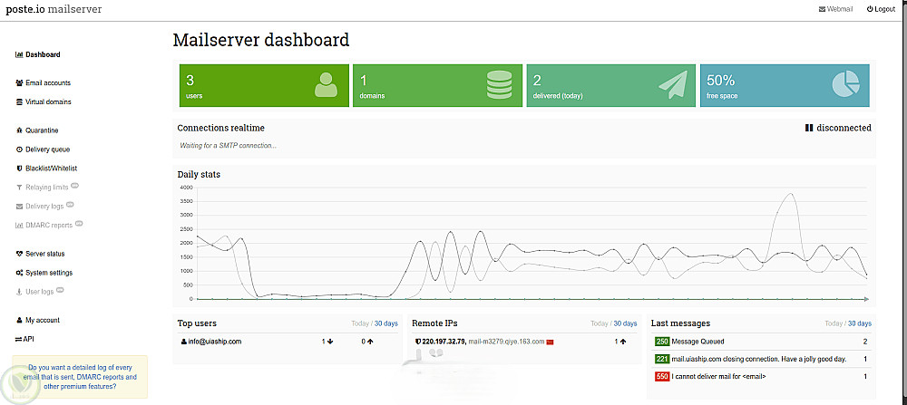Click the shield icon beside Blacklist/Whitelist

pos(19,169)
